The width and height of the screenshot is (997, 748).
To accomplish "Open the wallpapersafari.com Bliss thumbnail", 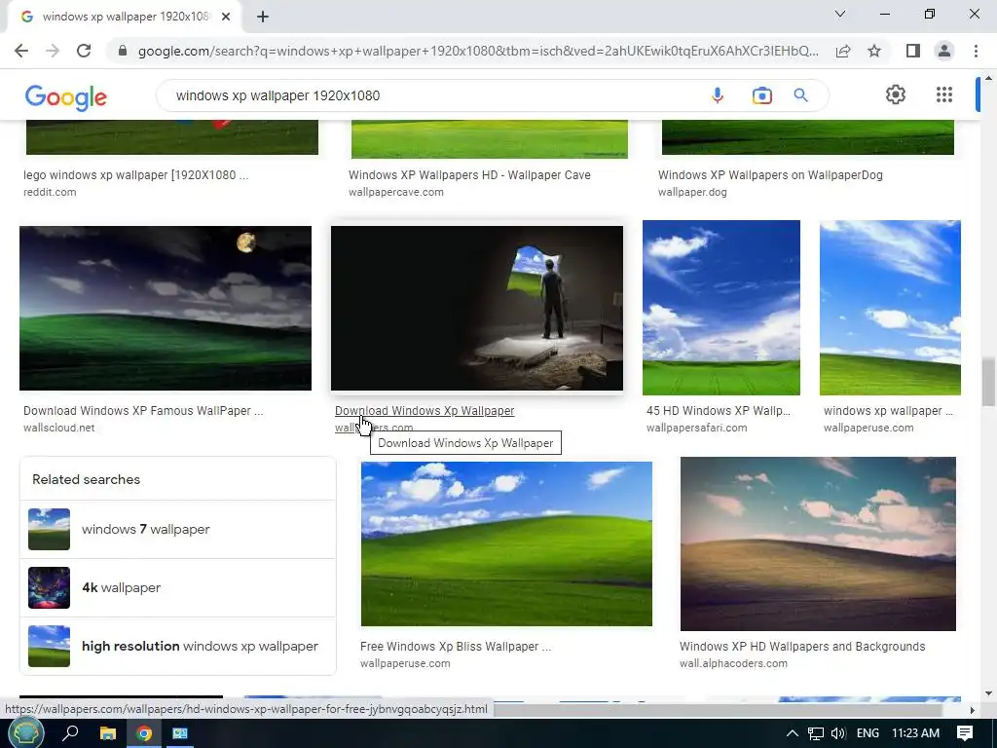I will click(x=721, y=308).
